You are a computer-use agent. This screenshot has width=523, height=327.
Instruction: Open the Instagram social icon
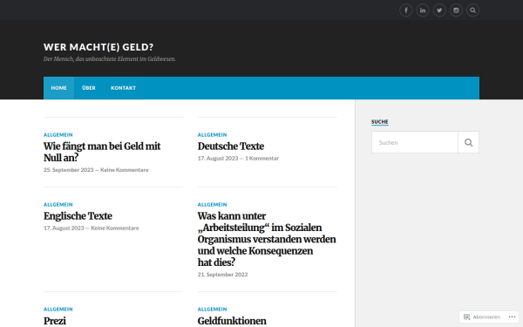[456, 10]
